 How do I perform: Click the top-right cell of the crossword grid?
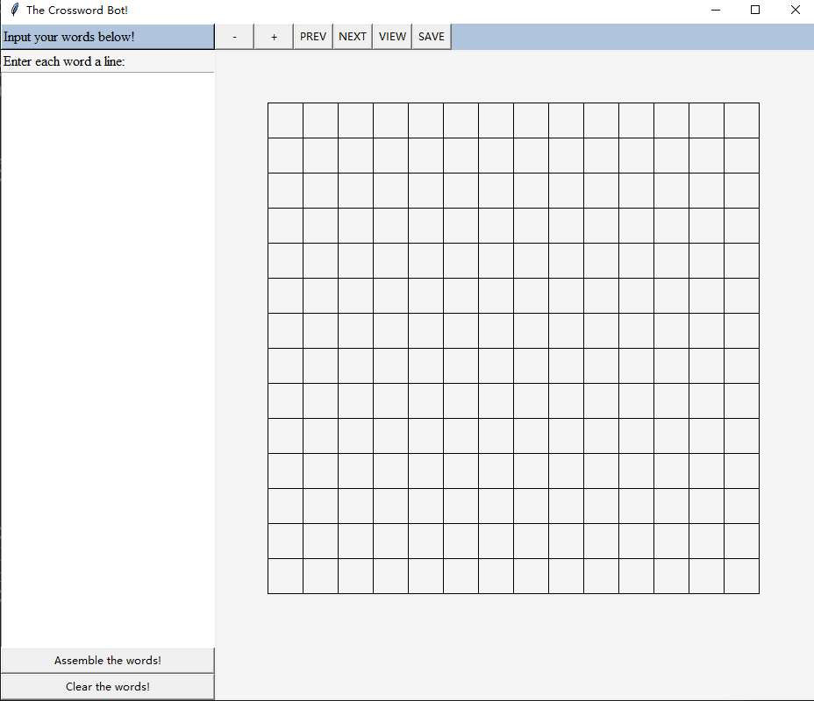pos(741,120)
